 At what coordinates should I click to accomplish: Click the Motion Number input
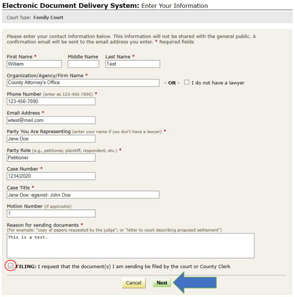[x=51, y=213]
